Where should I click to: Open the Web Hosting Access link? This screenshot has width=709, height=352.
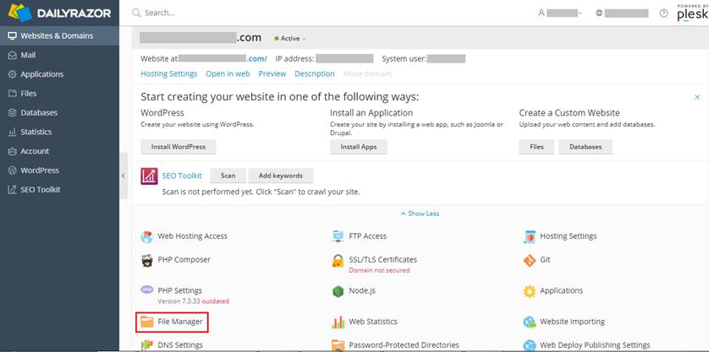[193, 236]
